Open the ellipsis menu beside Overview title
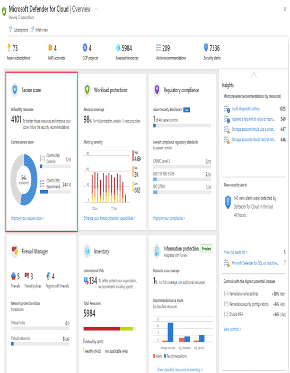This screenshot has width=290, height=373. (x=96, y=9)
